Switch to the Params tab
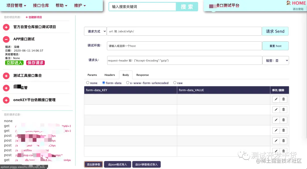Viewport: 307px width, 169px height. pyautogui.click(x=92, y=75)
